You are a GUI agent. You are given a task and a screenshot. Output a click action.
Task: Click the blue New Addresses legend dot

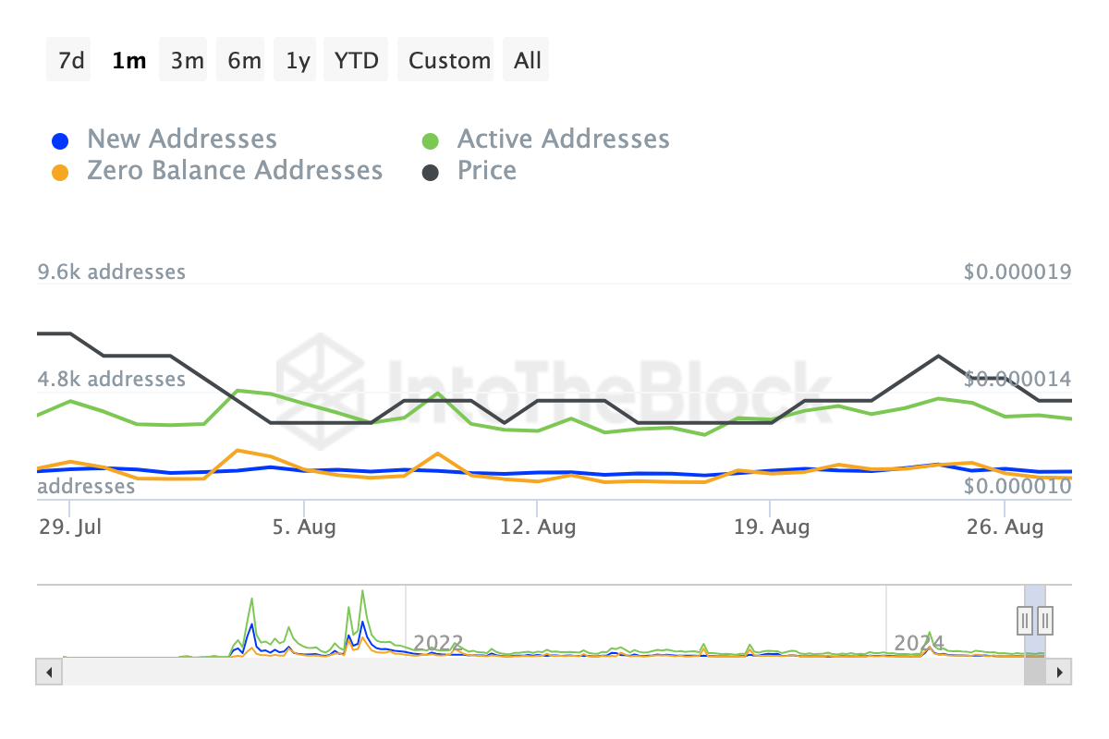pos(60,139)
